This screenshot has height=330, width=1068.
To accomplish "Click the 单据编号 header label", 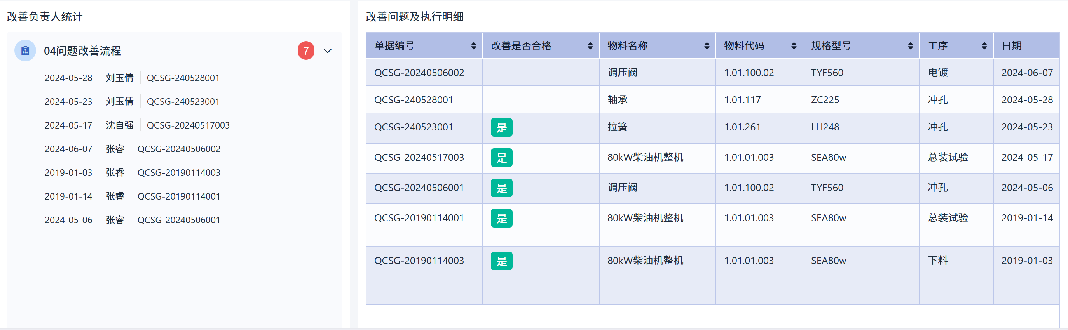I will click(394, 45).
